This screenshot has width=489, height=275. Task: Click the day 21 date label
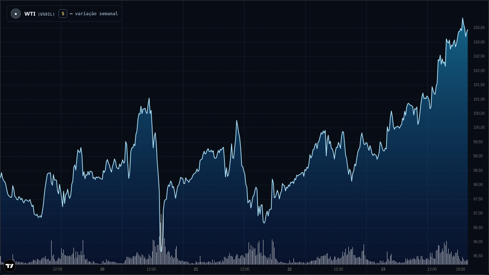tap(196, 269)
